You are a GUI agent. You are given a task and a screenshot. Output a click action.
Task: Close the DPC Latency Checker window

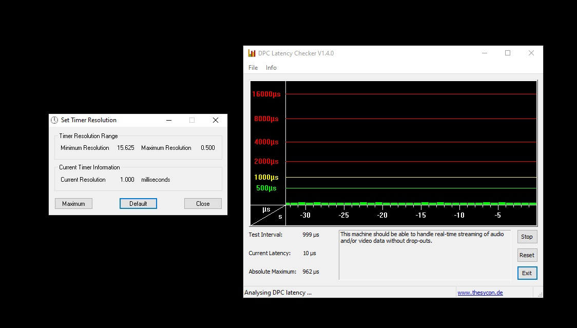point(531,53)
